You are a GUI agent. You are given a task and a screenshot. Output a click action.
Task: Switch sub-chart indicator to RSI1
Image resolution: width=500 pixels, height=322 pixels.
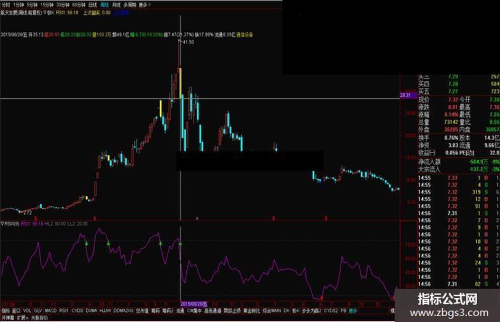click(x=64, y=310)
